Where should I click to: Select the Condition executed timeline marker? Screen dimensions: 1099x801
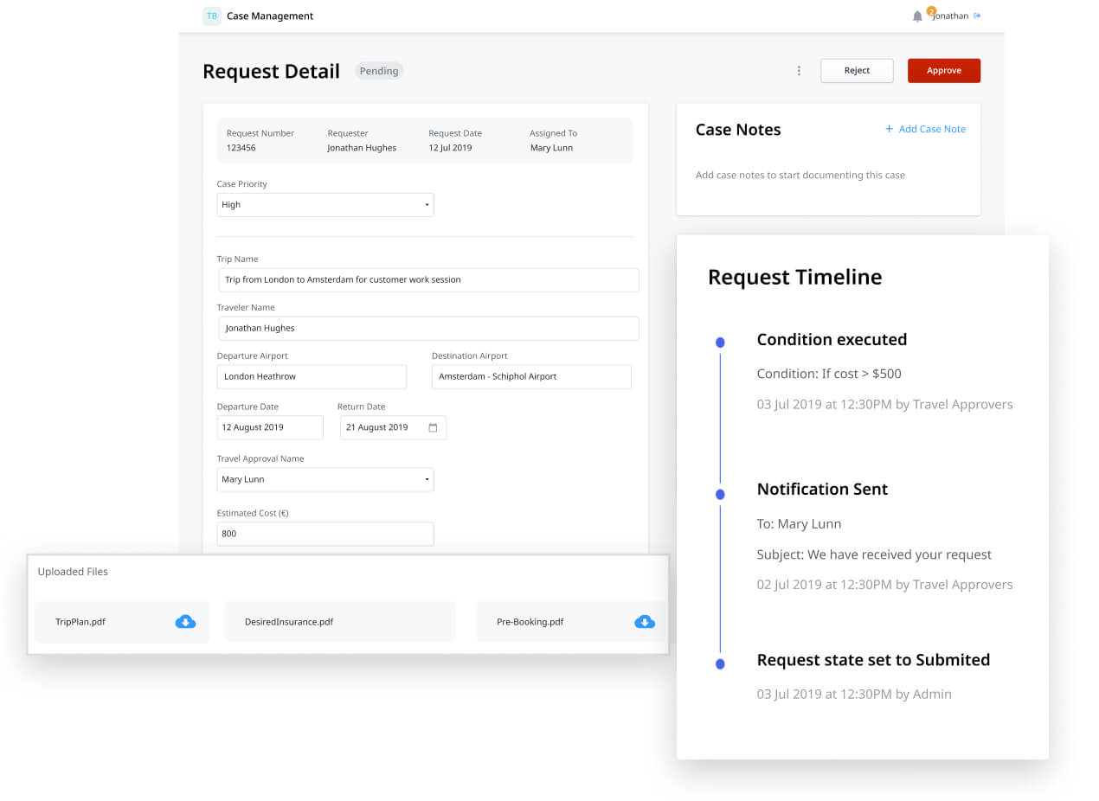pos(720,342)
